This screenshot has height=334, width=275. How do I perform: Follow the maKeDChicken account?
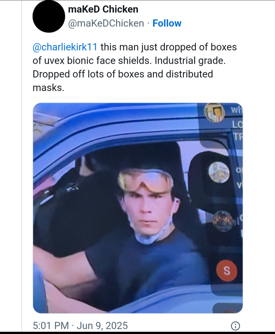click(x=167, y=23)
